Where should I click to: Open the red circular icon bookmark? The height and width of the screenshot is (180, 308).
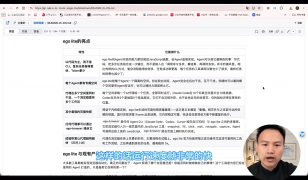click(49, 14)
